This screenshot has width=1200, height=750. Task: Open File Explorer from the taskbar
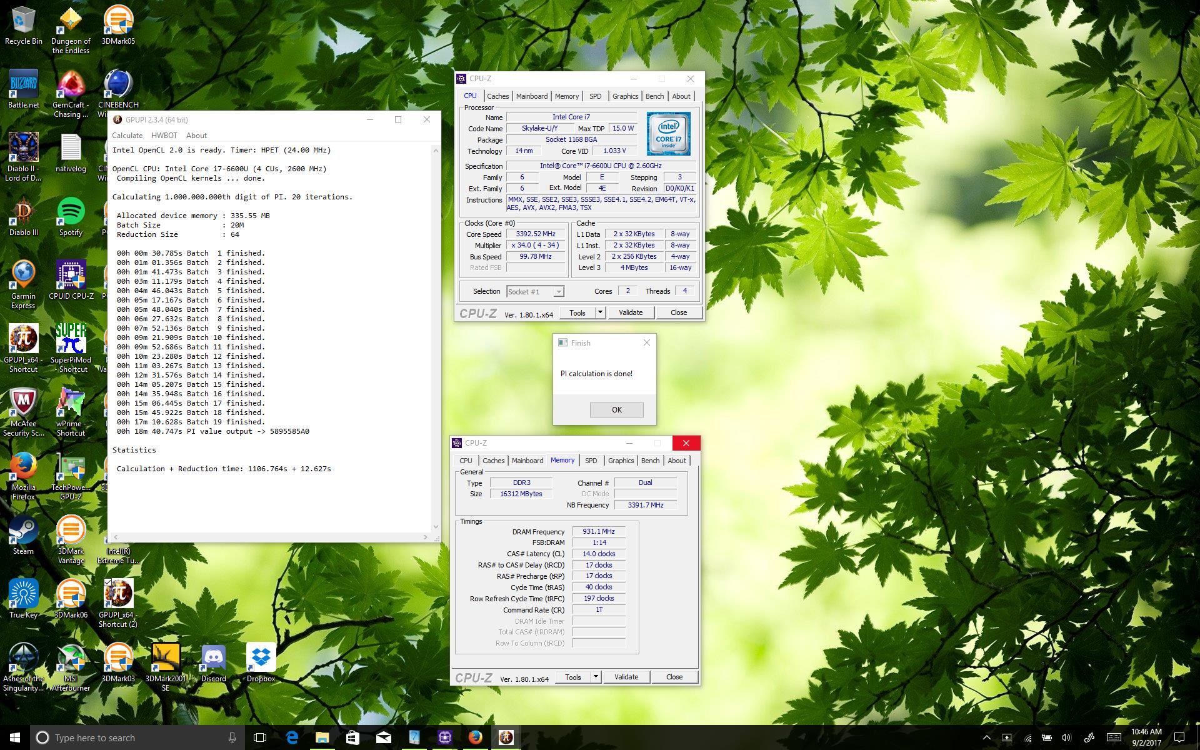[x=322, y=737]
